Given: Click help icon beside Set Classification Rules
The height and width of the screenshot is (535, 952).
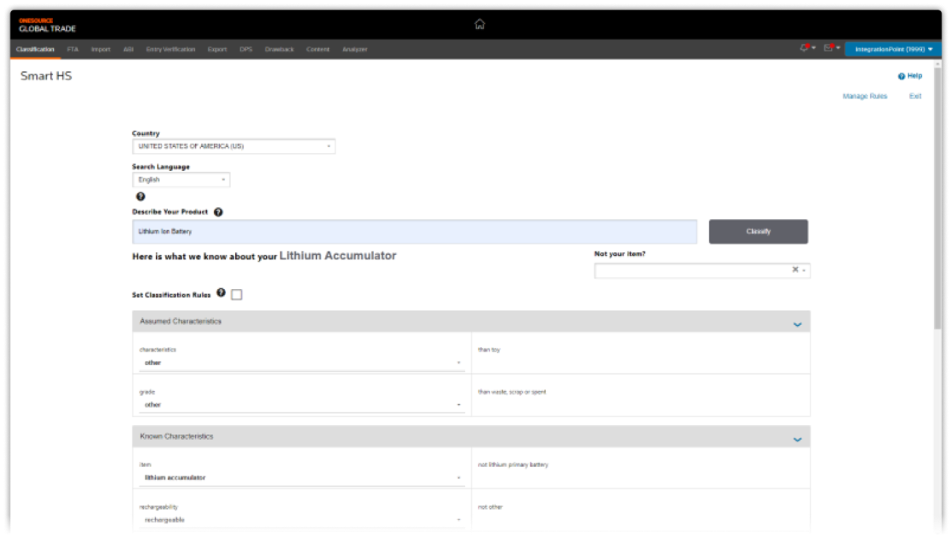Looking at the screenshot, I should 221,294.
